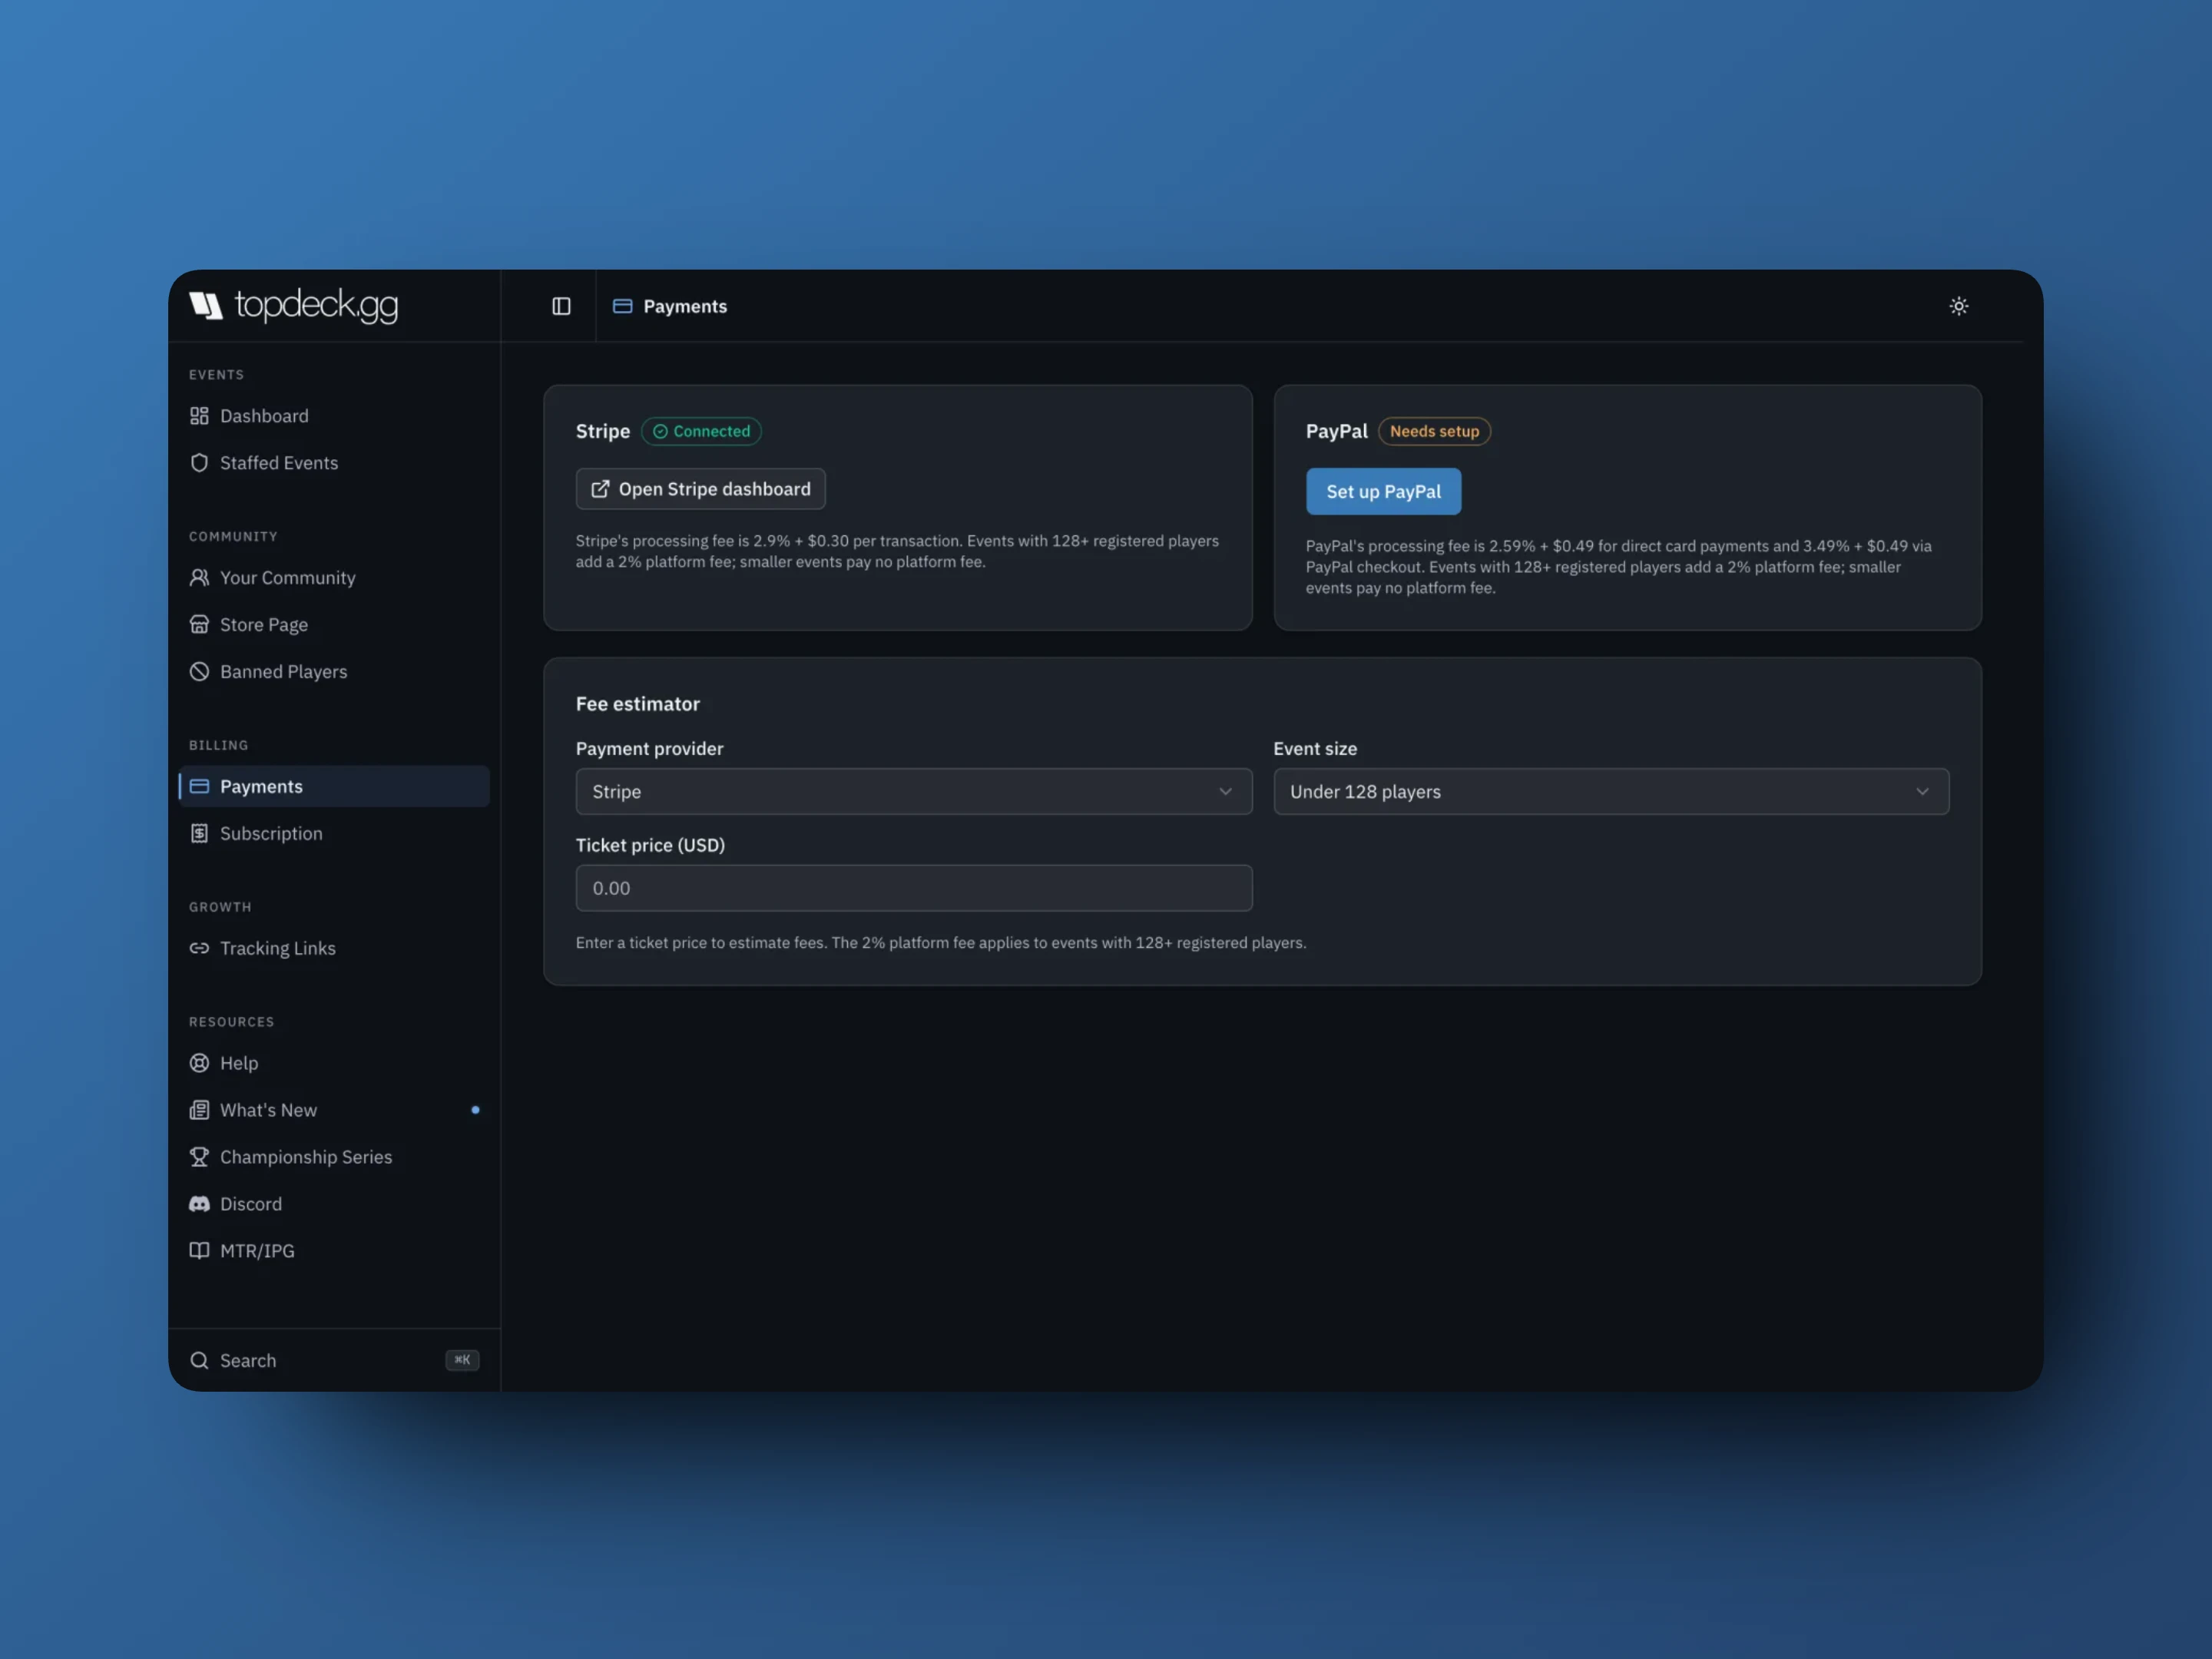Viewport: 2212px width, 1659px height.
Task: Click the Ticket price (USD) label
Action: click(x=650, y=846)
